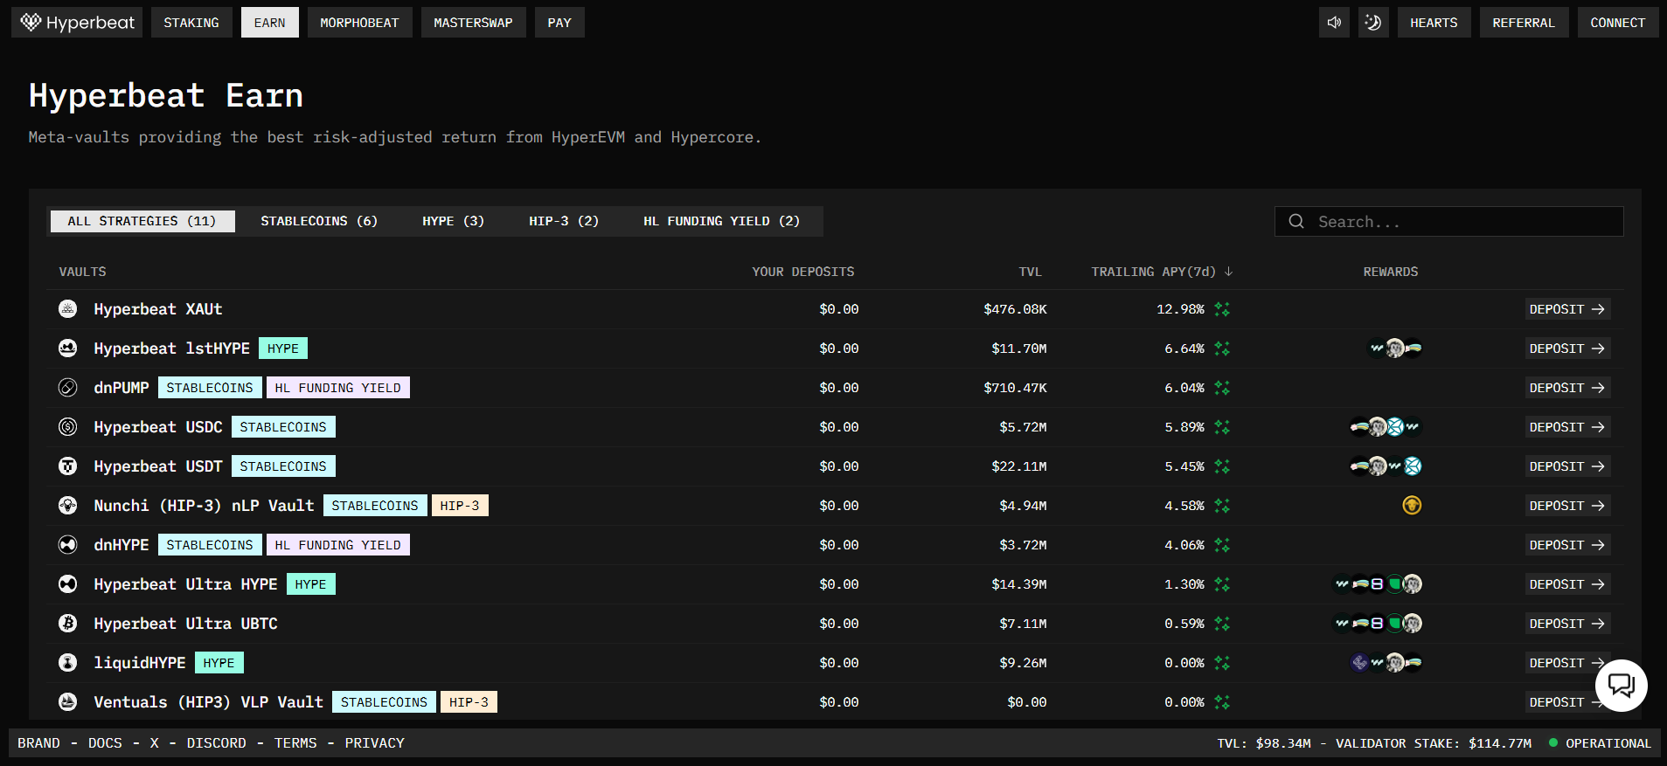This screenshot has height=766, width=1667.
Task: Click the APY sparkle icon for Hyperbeat USDT
Action: click(x=1222, y=466)
